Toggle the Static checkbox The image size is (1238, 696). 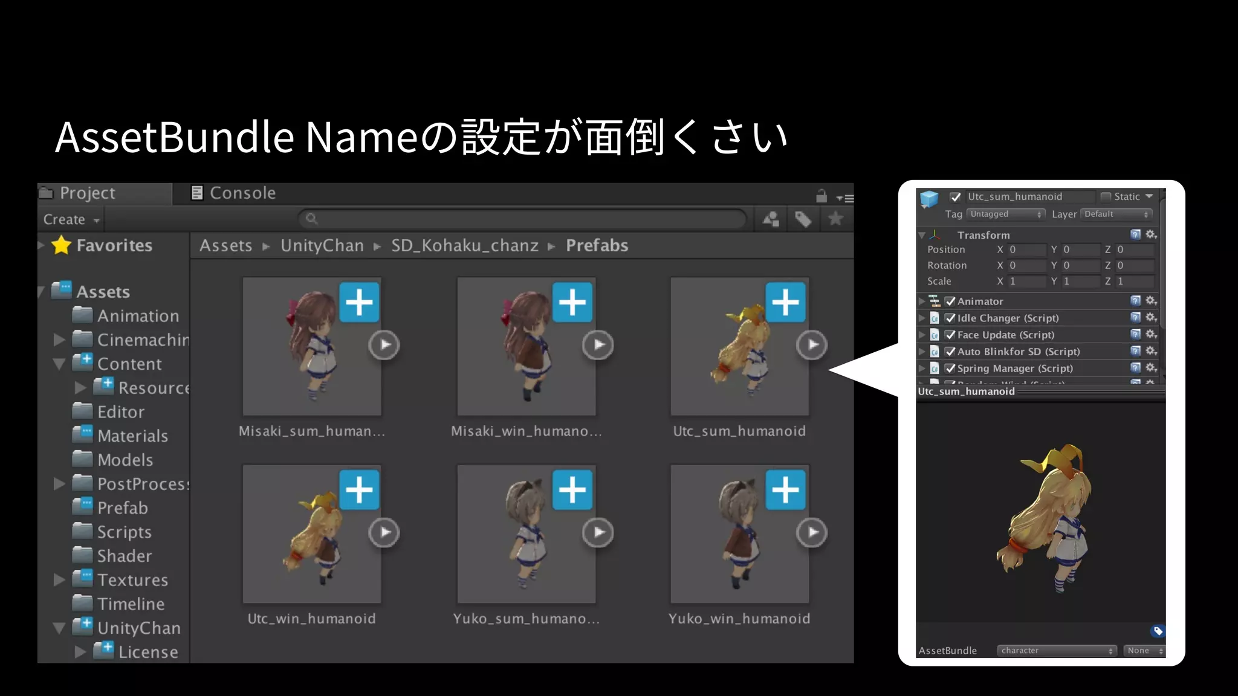point(1106,197)
